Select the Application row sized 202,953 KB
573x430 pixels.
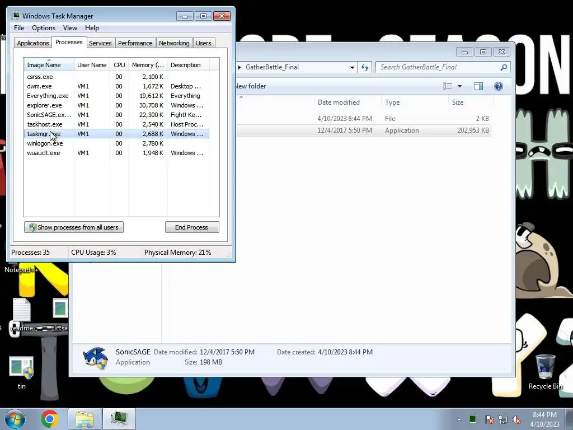[x=363, y=130]
